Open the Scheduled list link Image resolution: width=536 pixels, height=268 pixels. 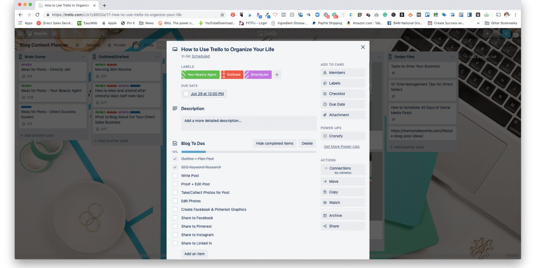coord(200,56)
